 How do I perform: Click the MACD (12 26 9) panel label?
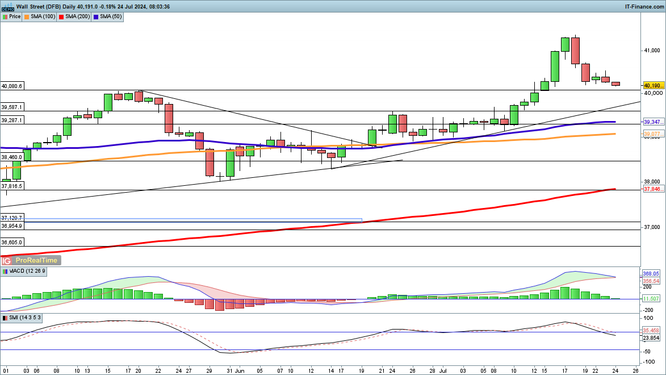tap(28, 271)
